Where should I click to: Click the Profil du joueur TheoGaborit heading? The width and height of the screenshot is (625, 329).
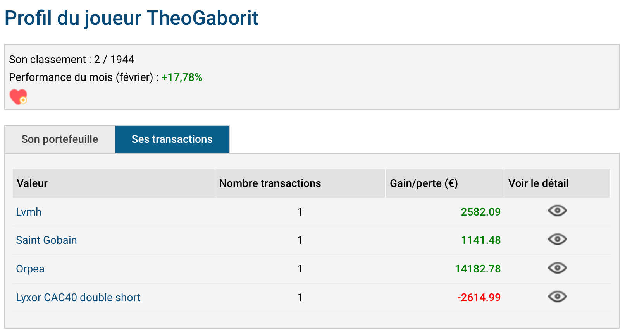coord(131,18)
